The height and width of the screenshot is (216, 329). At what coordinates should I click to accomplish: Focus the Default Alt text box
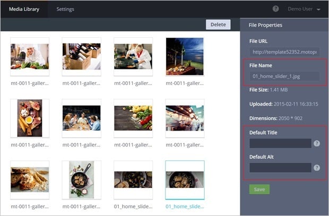[280, 168]
